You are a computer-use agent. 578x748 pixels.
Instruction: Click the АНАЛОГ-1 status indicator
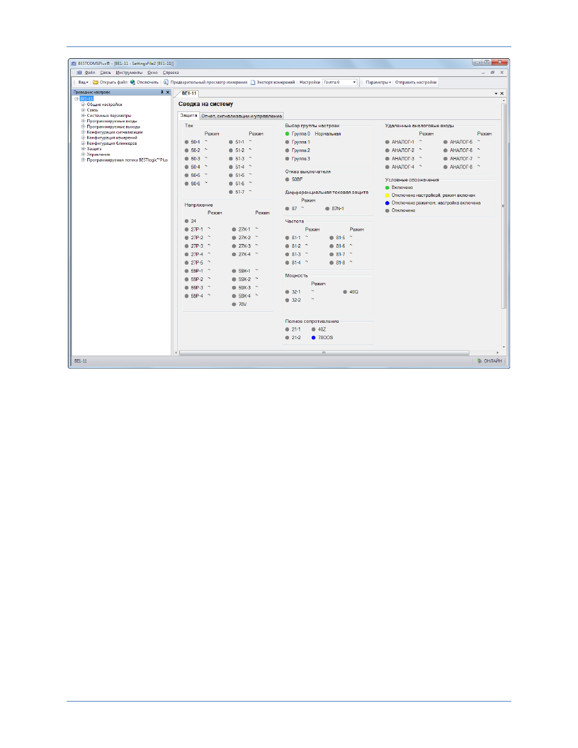click(x=387, y=142)
